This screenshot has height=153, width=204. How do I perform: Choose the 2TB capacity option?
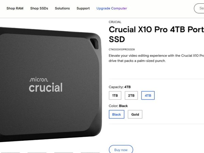(x=131, y=96)
